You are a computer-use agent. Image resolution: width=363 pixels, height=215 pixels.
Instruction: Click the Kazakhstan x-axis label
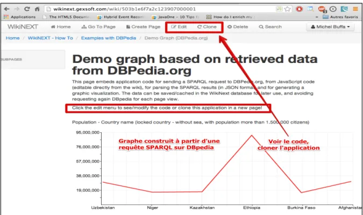(202, 207)
